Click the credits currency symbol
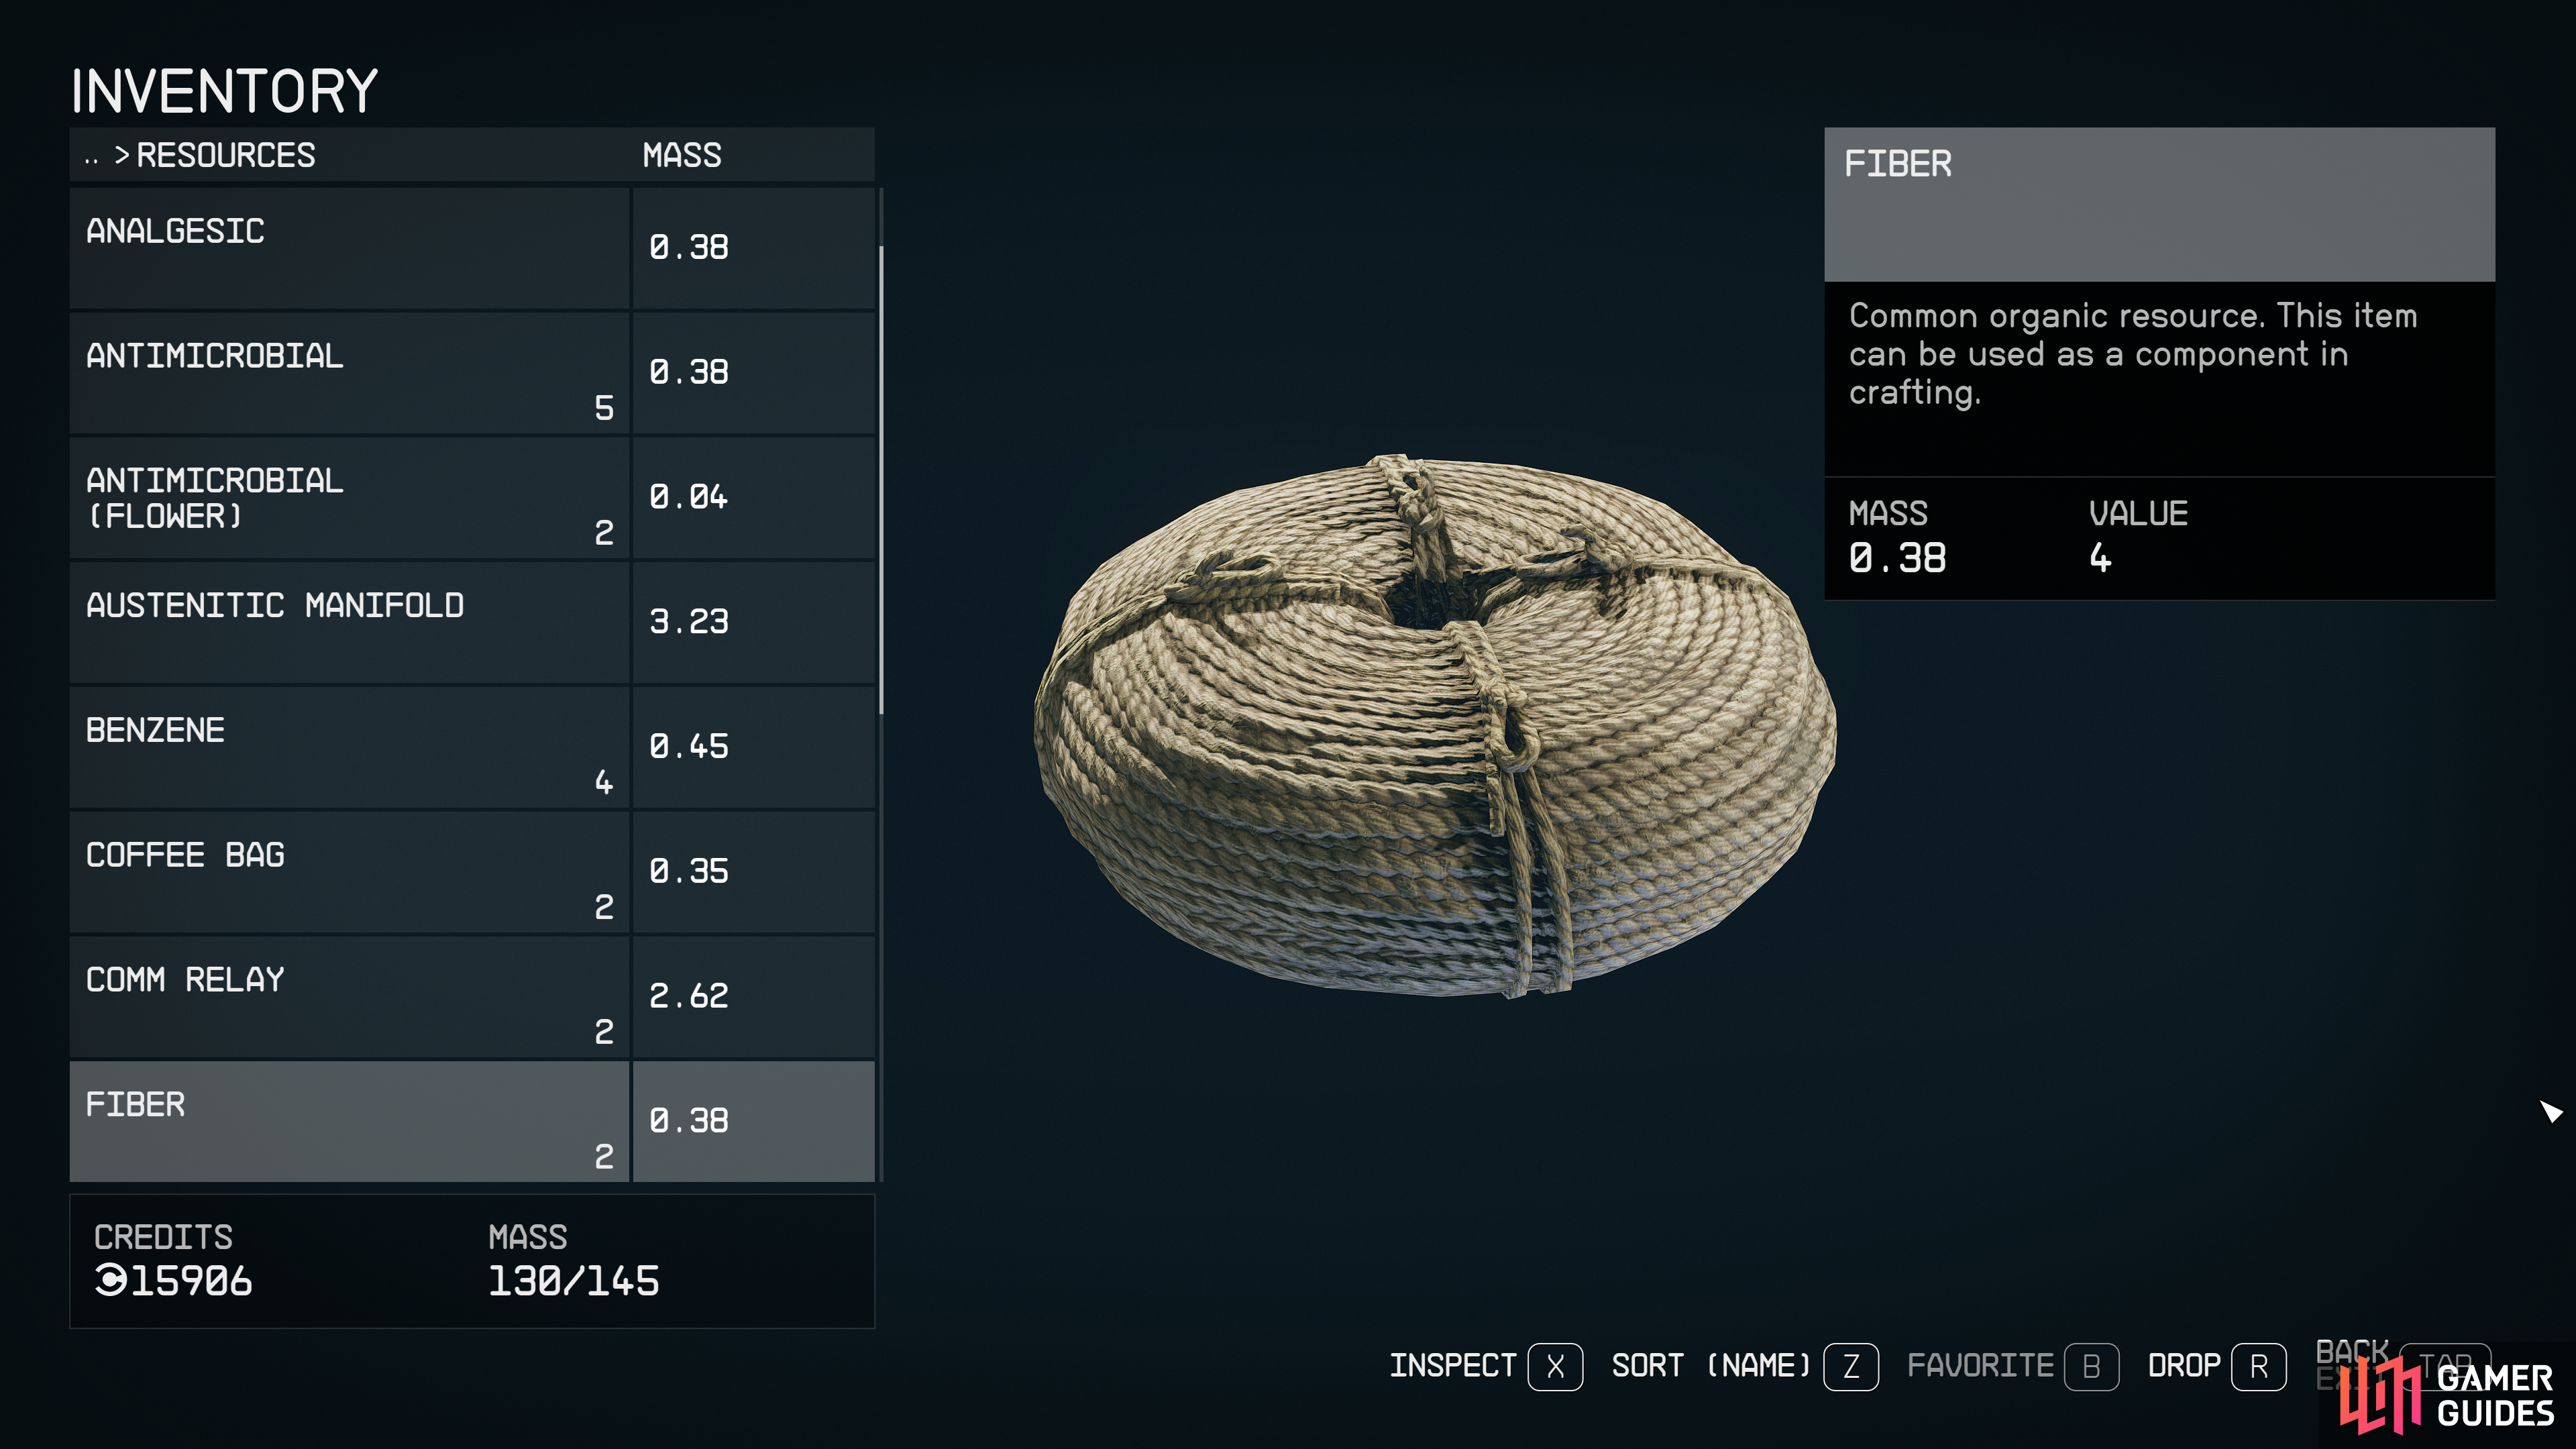 click(111, 1280)
